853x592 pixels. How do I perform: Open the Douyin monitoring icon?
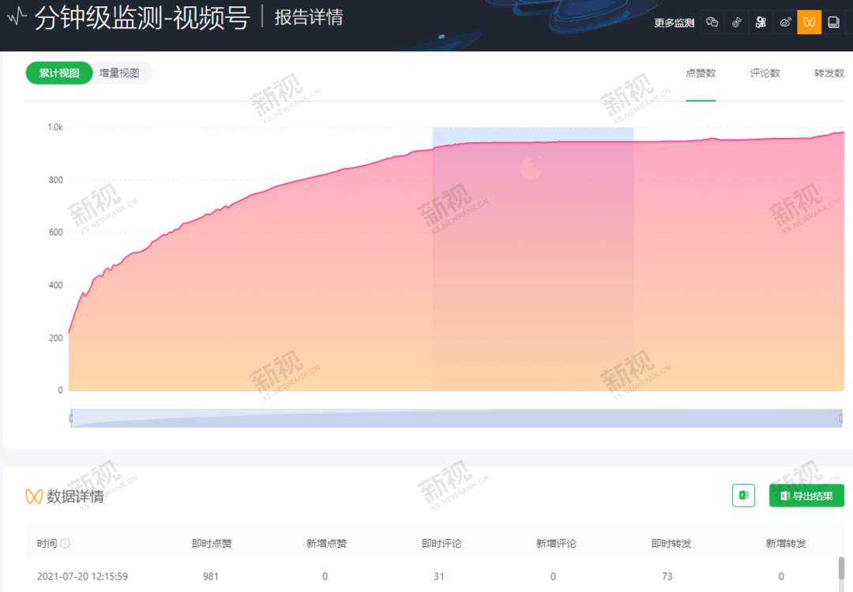click(x=736, y=22)
